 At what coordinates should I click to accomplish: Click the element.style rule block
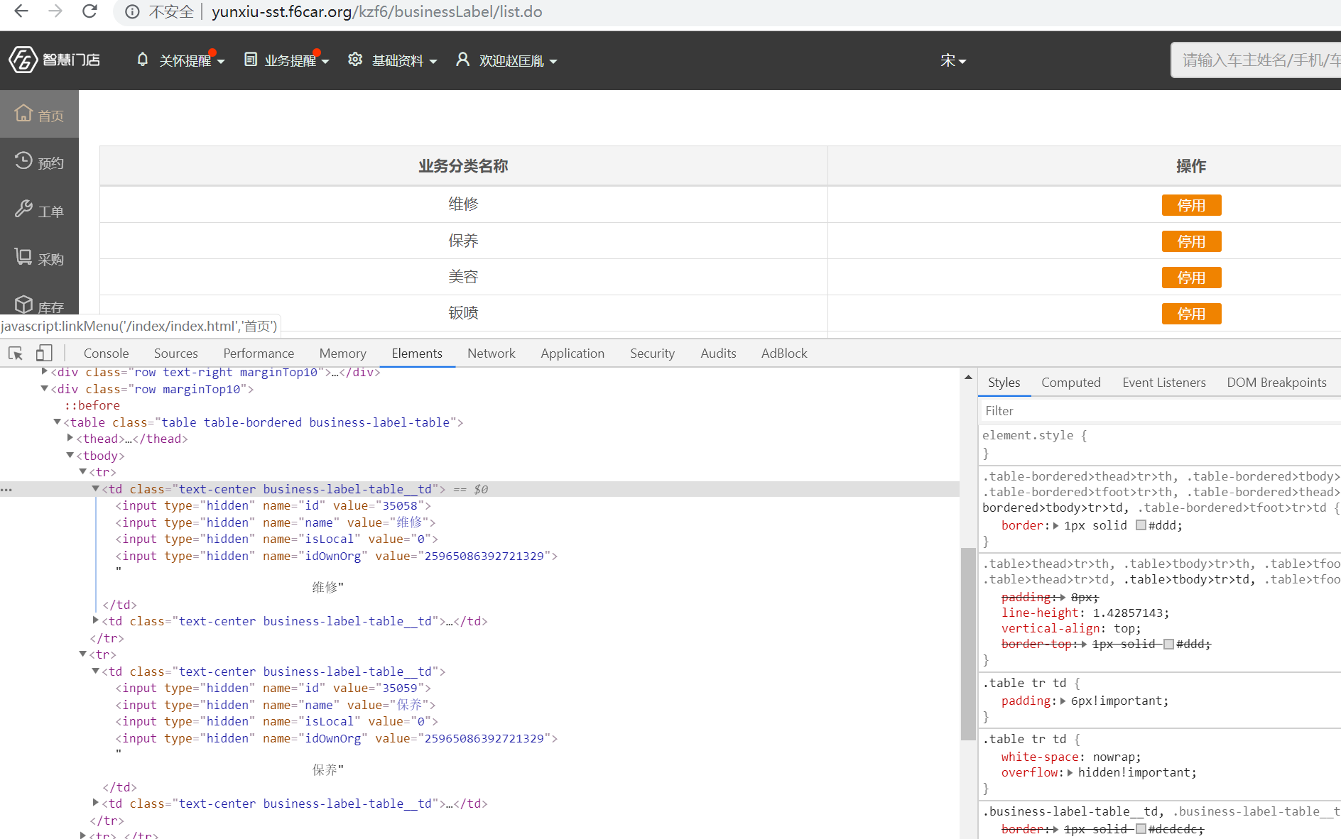click(x=1160, y=444)
